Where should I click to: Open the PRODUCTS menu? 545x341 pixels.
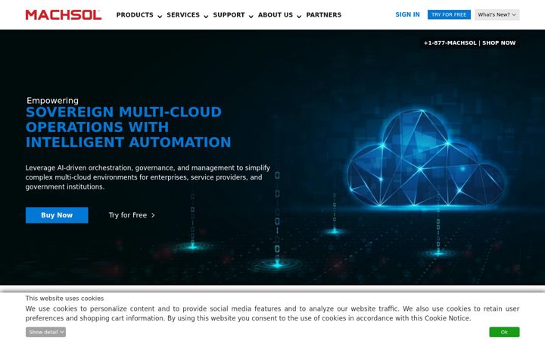135,14
